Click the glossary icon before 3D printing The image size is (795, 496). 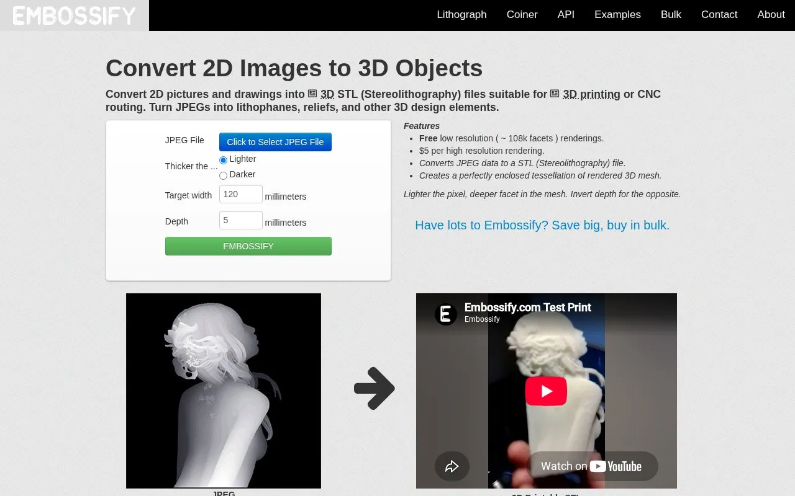[x=555, y=94]
